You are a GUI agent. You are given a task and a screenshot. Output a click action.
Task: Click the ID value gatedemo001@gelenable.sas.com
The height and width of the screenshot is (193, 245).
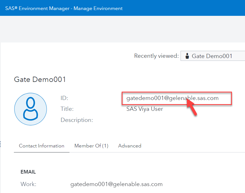click(172, 98)
